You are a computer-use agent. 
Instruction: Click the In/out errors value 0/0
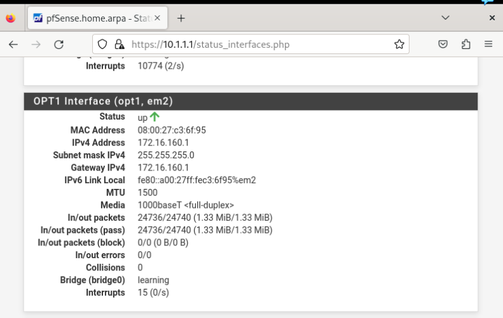[144, 256]
